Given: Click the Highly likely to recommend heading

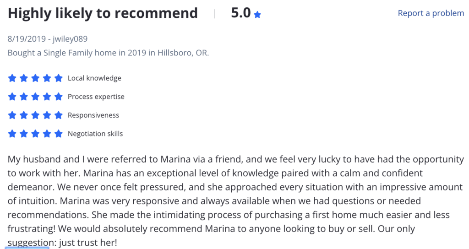Looking at the screenshot, I should [x=103, y=13].
